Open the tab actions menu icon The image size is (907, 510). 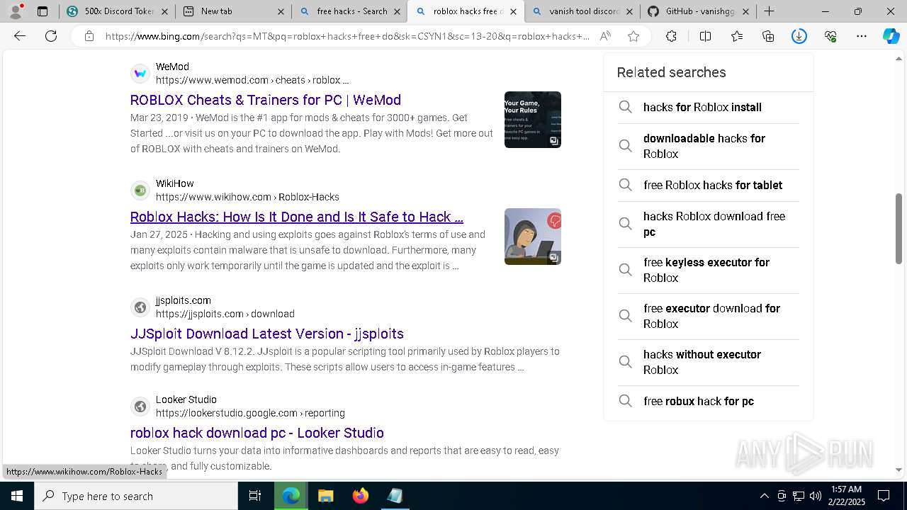click(x=43, y=11)
